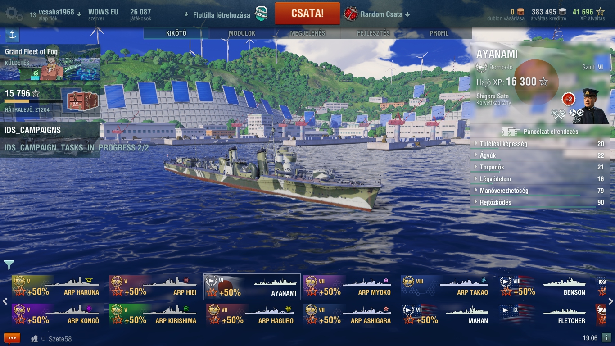Click the anchor port icon
This screenshot has height=346, width=615.
[x=12, y=35]
